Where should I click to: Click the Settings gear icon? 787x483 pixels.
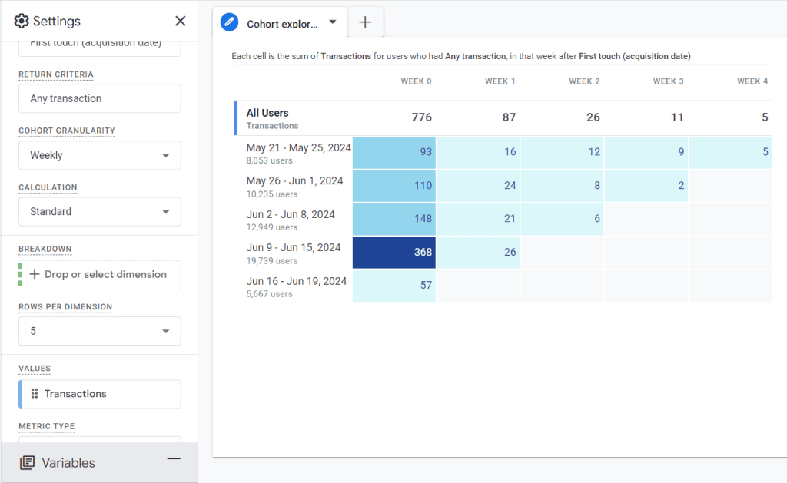[22, 22]
